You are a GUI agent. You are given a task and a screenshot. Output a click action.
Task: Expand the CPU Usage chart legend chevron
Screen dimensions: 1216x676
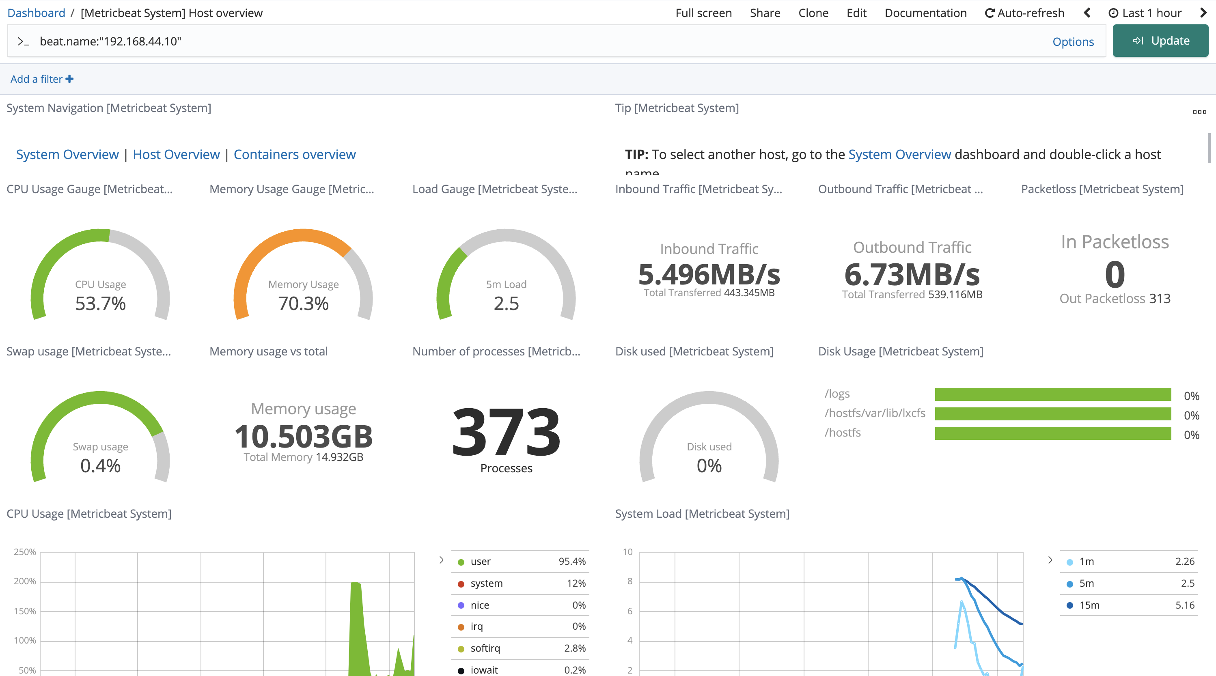click(x=441, y=560)
